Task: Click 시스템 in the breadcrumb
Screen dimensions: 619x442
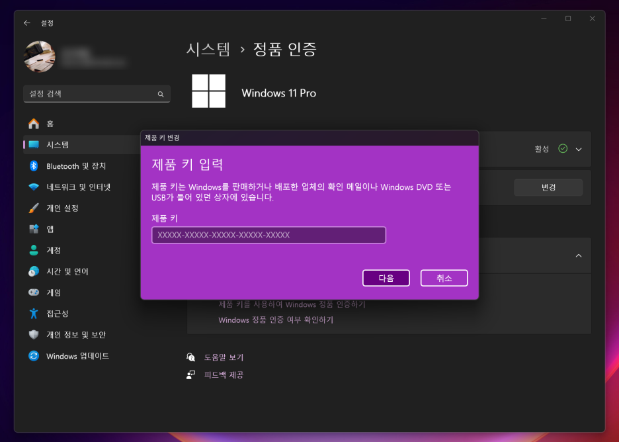Action: tap(208, 50)
